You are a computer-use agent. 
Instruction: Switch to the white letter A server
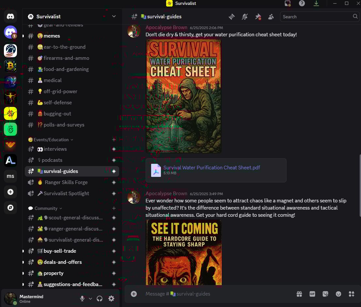[10, 160]
